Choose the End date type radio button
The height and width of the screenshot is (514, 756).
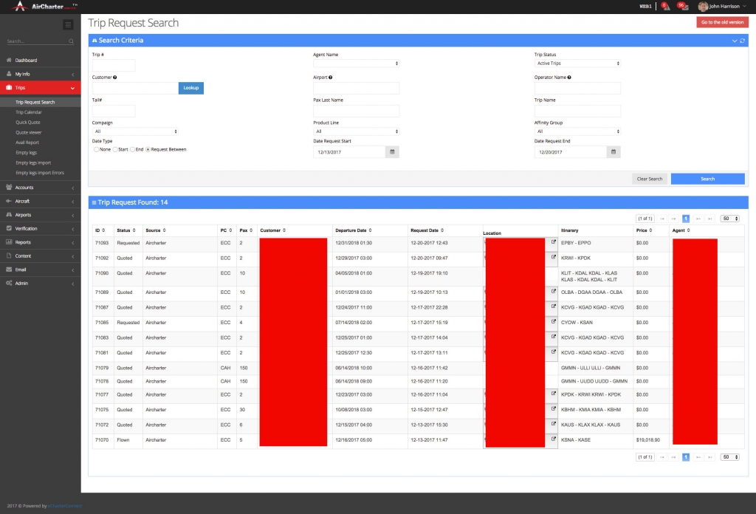coord(131,148)
